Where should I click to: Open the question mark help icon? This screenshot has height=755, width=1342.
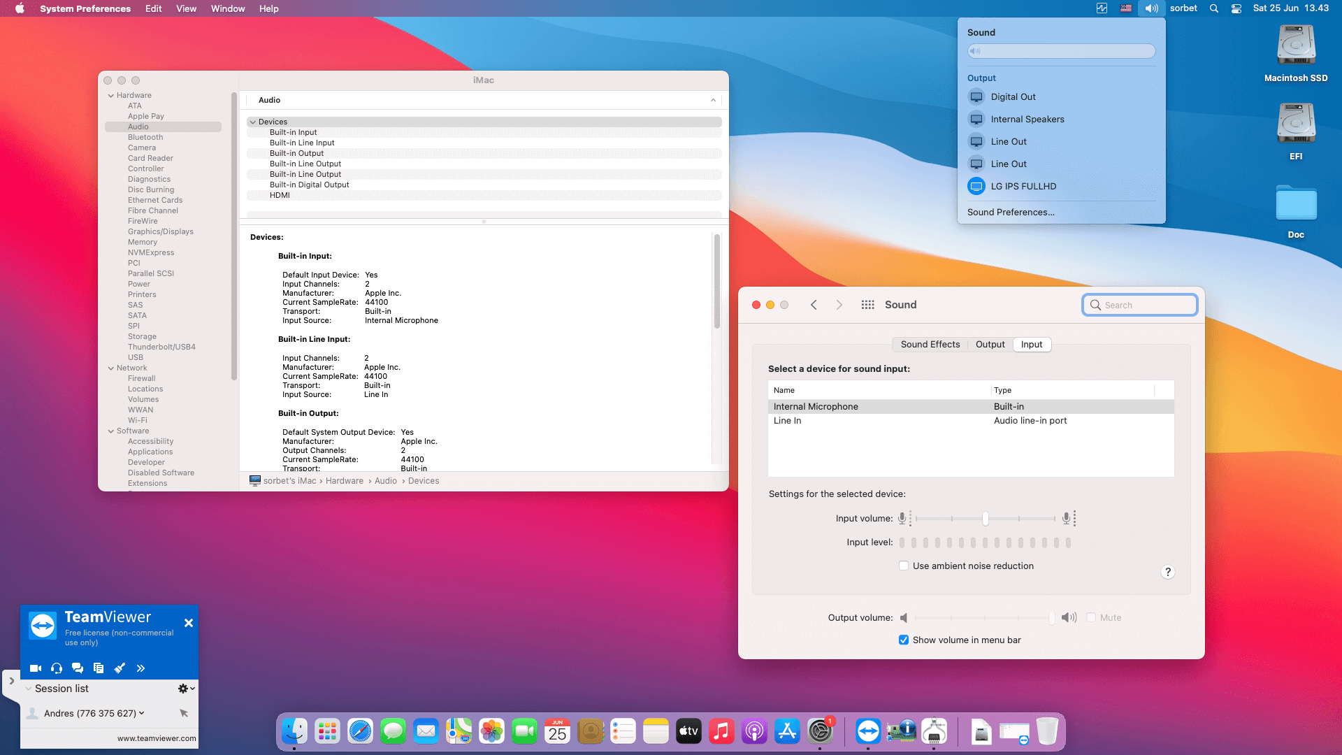1167,572
